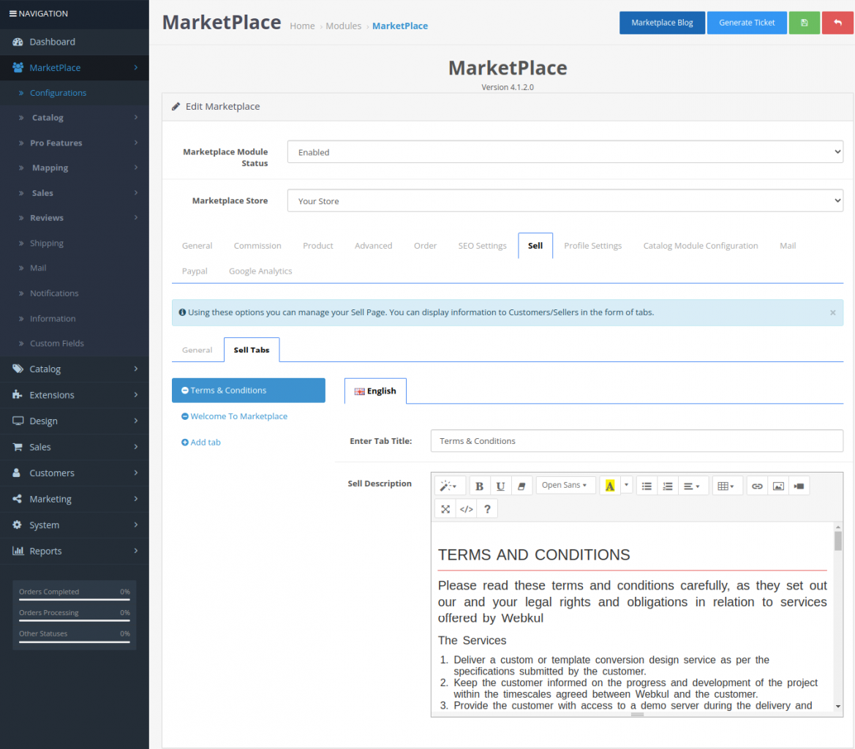Open the editor help icon
The height and width of the screenshot is (749, 855).
click(488, 508)
